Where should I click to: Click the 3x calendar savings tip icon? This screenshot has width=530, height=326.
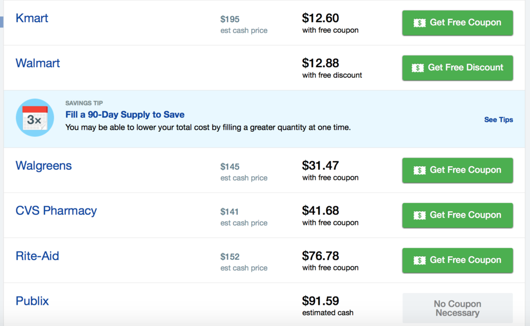35,119
